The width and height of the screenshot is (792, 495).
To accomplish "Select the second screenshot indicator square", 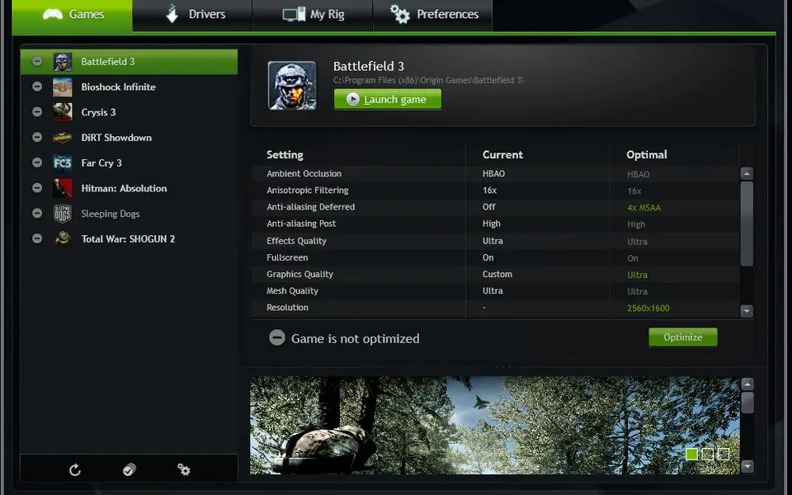I will click(708, 454).
